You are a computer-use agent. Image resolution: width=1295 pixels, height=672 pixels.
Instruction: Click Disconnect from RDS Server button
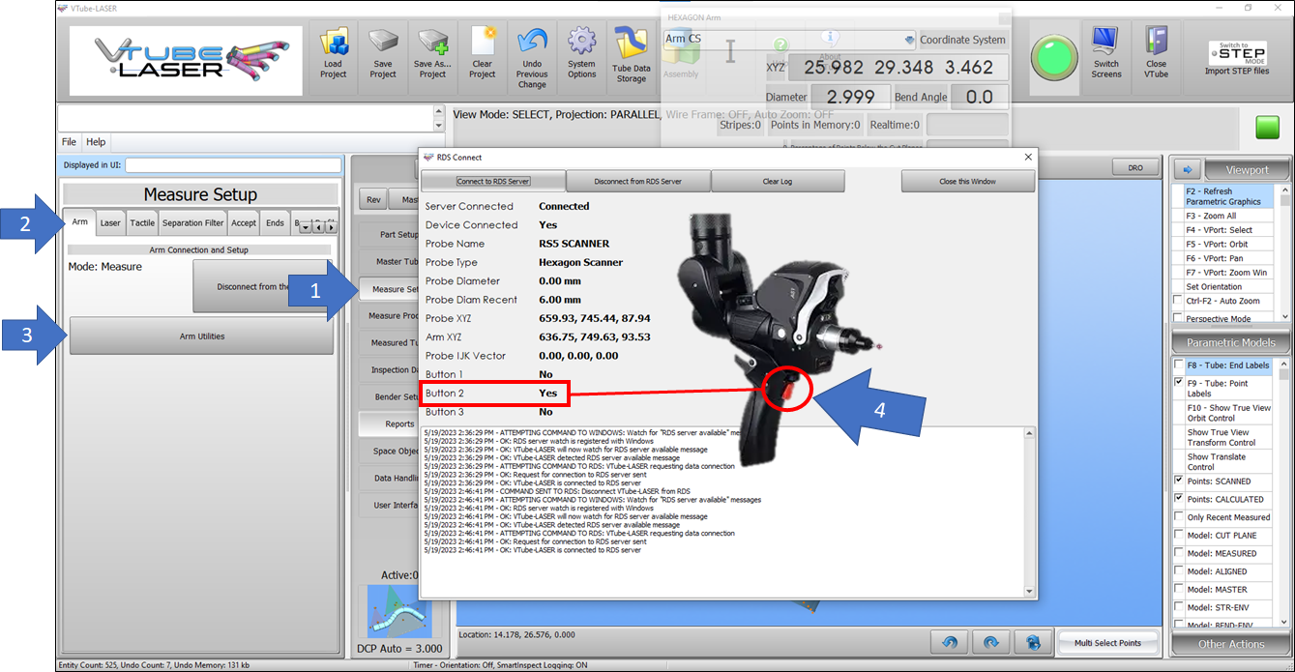(x=638, y=181)
